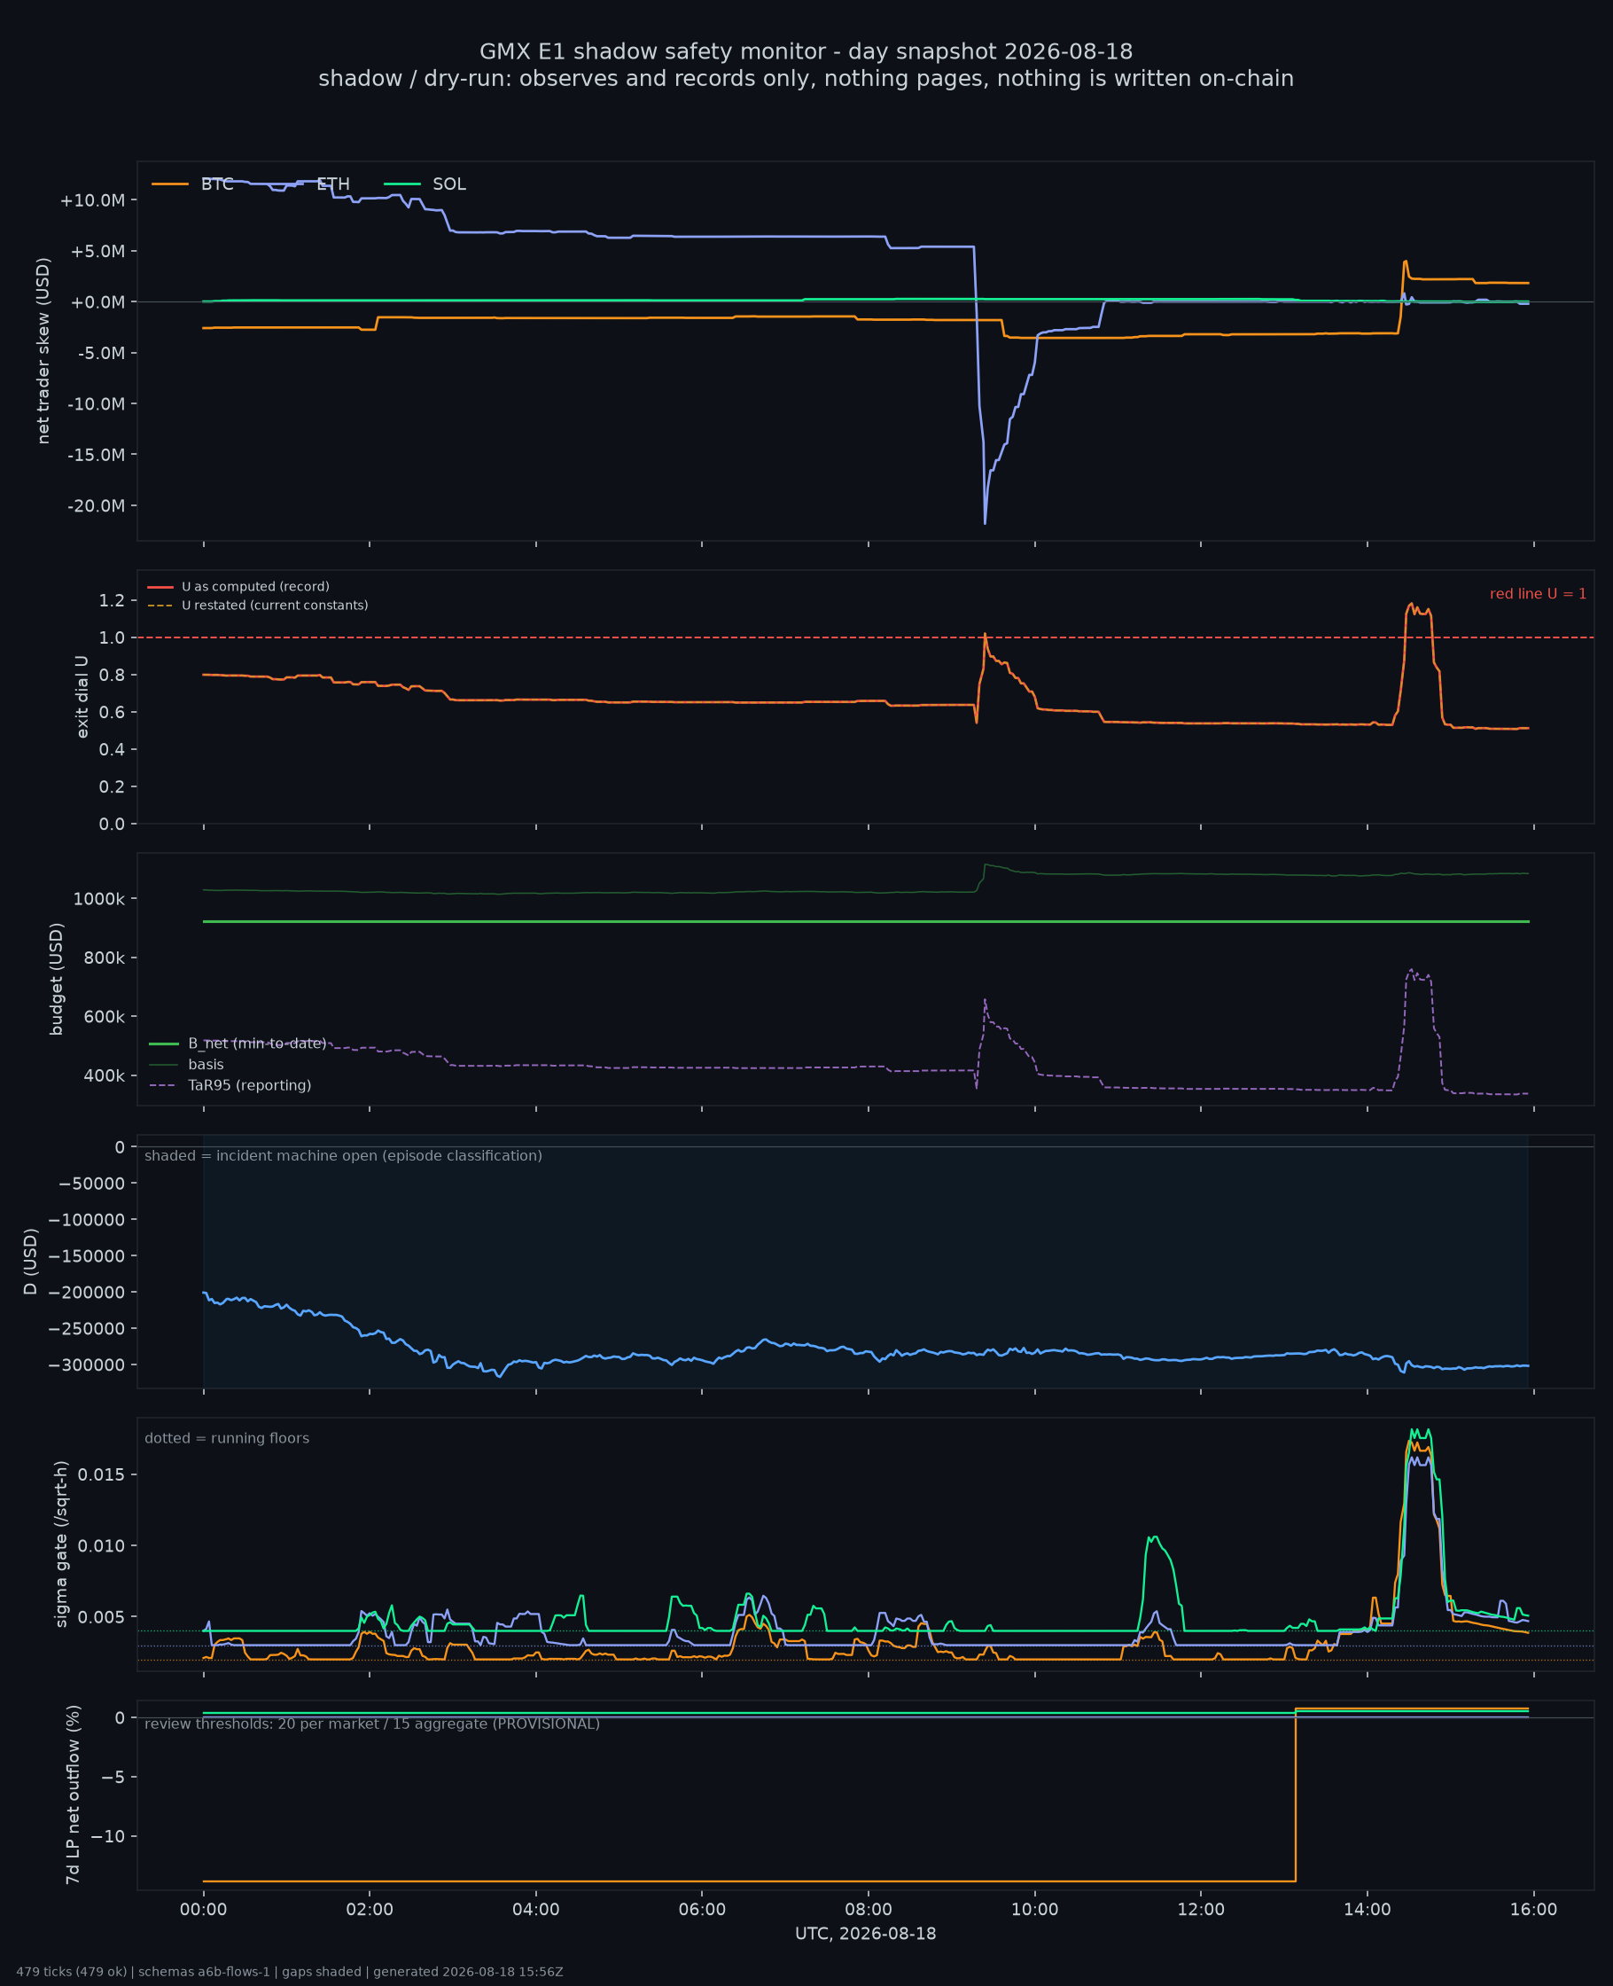
Task: Click the '0.2' tick on exit dial axis
Action: point(113,787)
